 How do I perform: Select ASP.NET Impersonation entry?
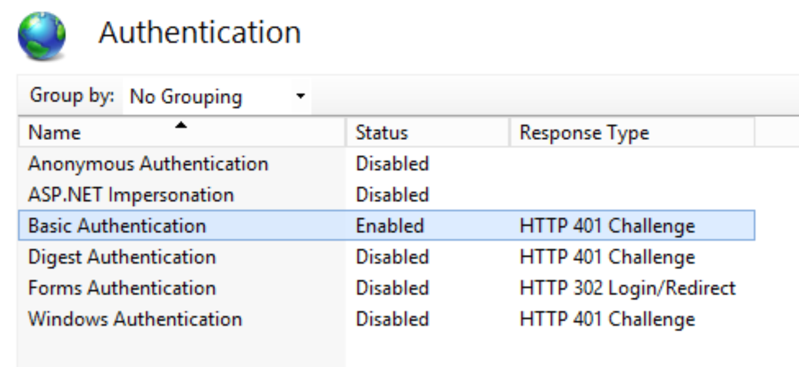pos(131,195)
